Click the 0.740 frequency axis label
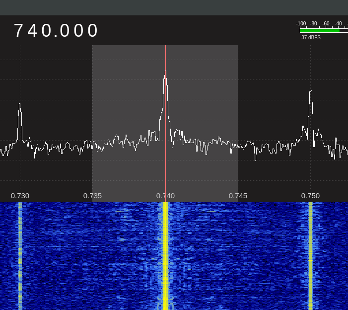 click(165, 196)
